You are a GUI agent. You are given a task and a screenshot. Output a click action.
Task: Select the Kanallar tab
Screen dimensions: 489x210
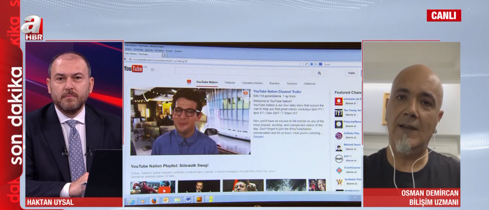coord(274,83)
